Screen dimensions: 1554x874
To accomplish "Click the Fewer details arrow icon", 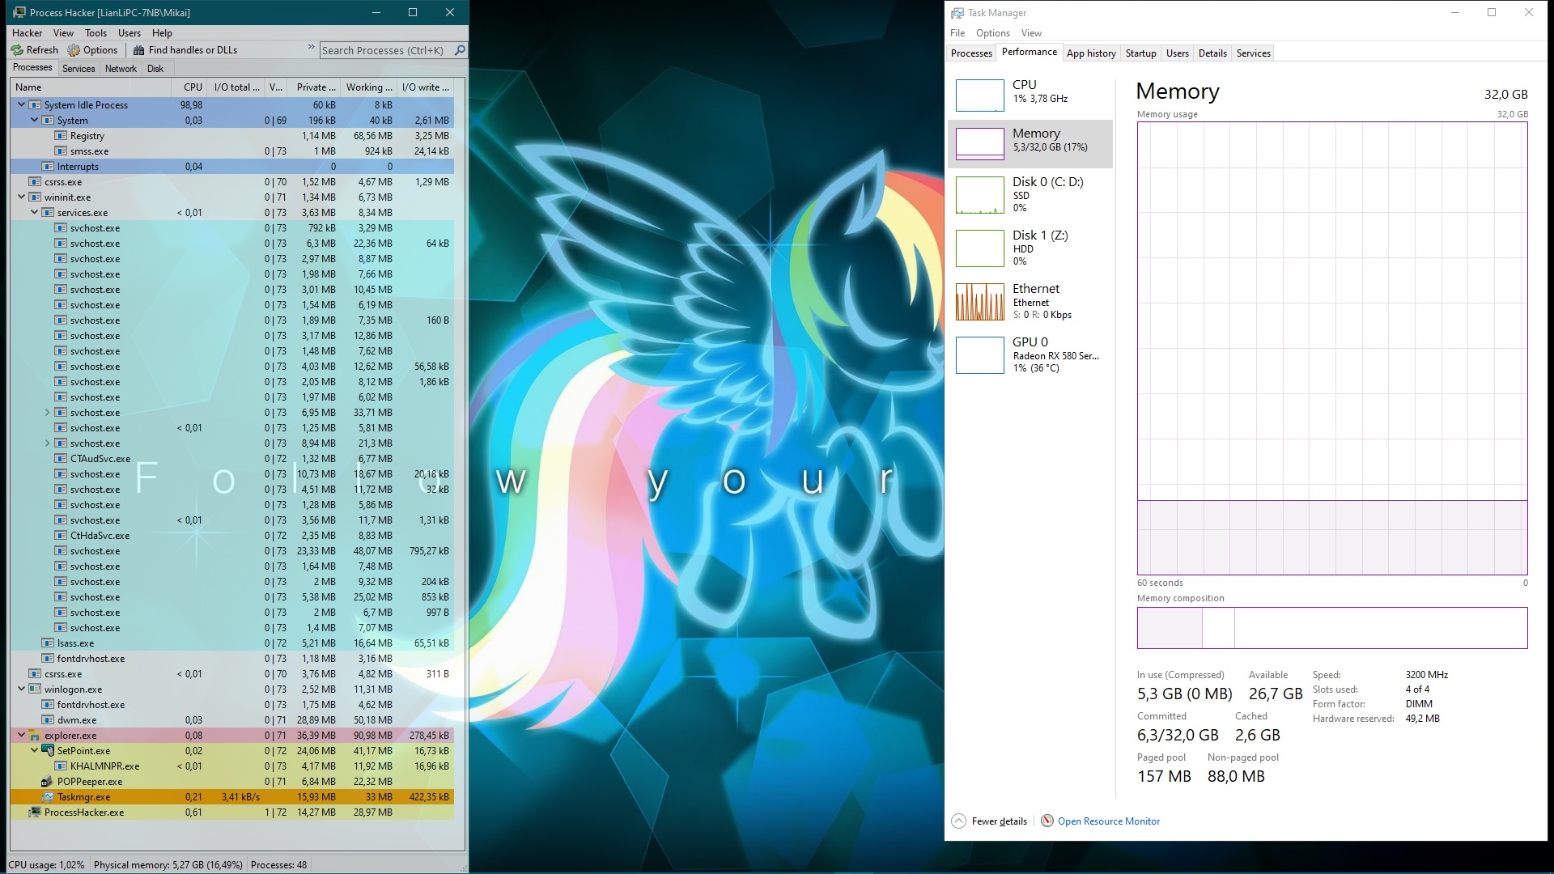I will point(958,821).
